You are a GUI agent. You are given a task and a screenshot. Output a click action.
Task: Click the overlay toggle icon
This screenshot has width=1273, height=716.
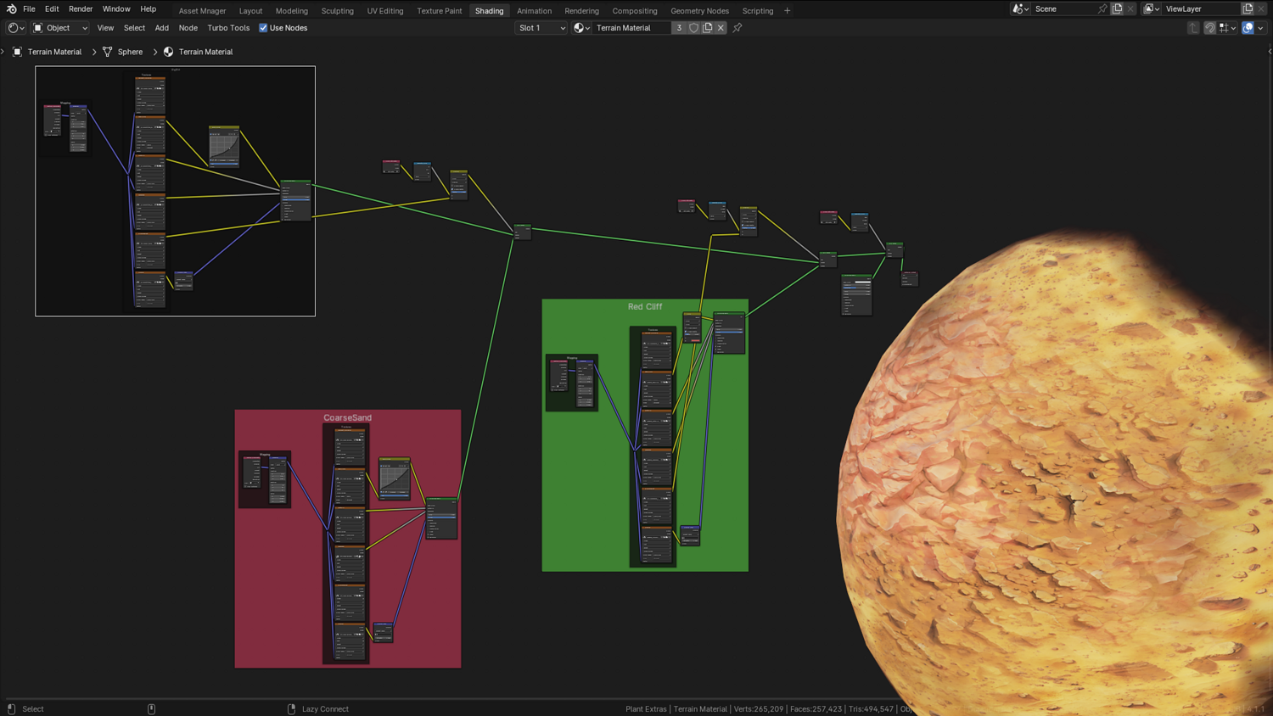click(x=1248, y=28)
